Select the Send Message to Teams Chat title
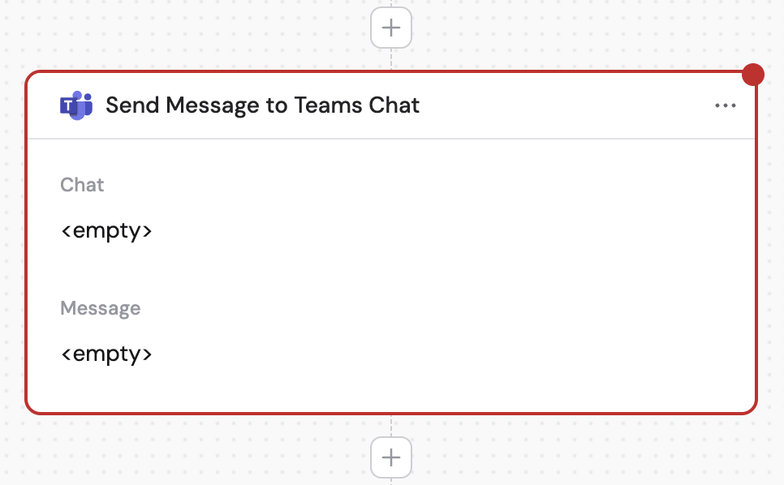 coord(263,105)
